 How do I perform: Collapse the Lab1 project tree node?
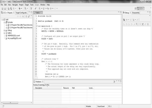coord(2,20)
